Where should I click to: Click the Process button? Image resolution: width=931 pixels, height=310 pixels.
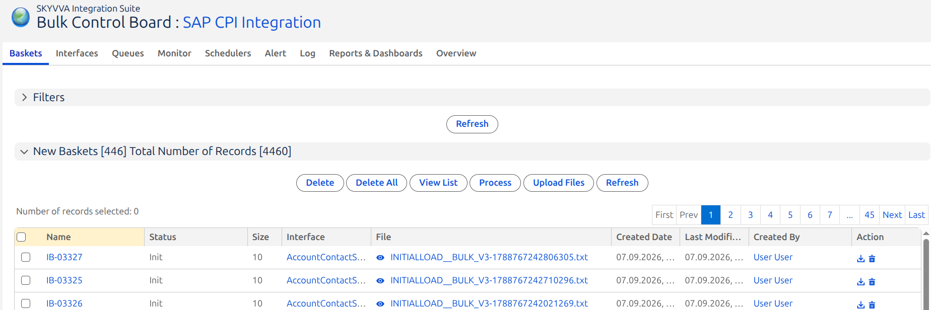click(x=495, y=183)
